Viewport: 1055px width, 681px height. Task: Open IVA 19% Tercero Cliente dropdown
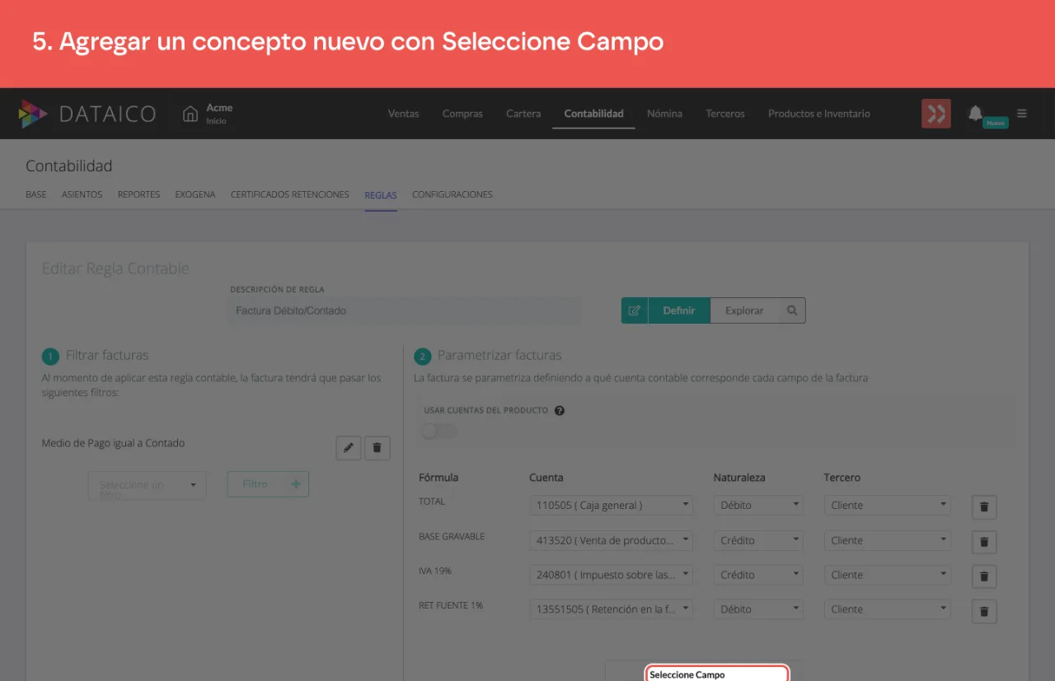887,575
